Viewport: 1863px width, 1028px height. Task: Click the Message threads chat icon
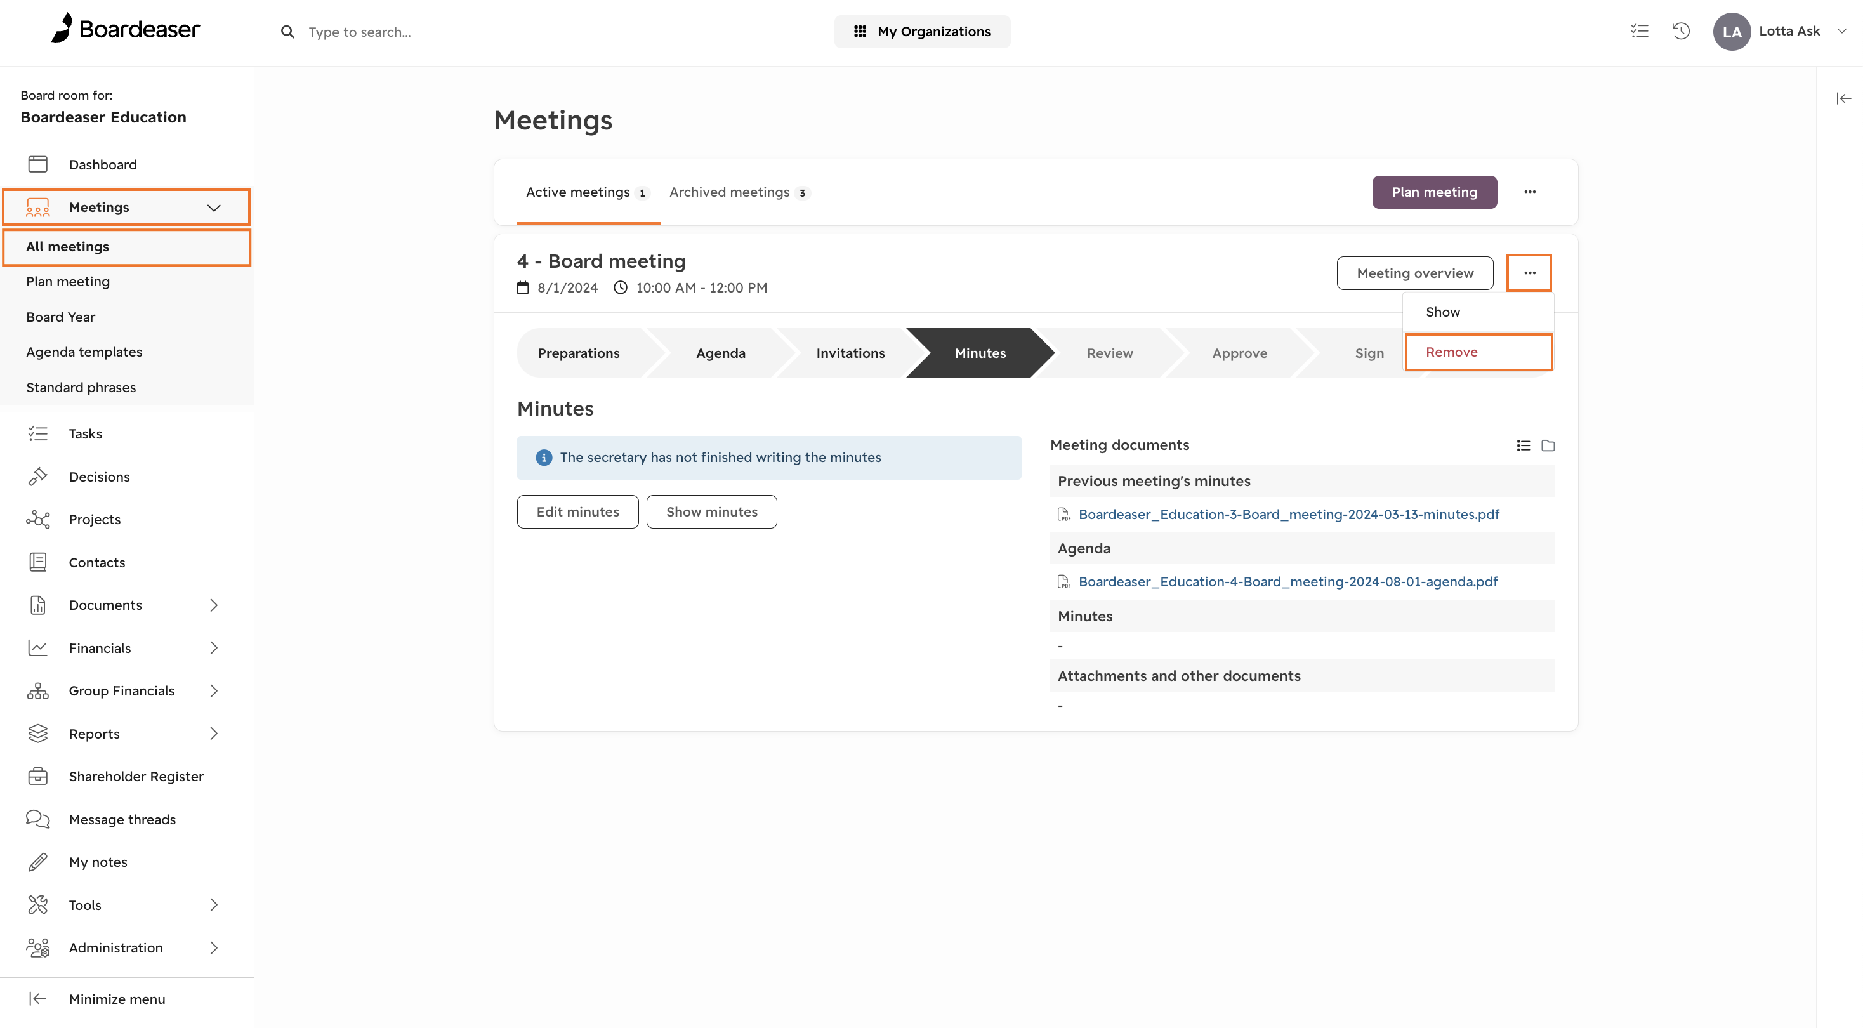pyautogui.click(x=37, y=819)
